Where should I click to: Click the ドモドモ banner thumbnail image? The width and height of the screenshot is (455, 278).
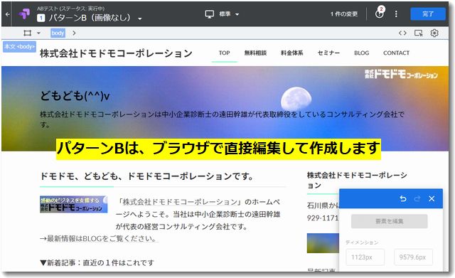point(74,204)
